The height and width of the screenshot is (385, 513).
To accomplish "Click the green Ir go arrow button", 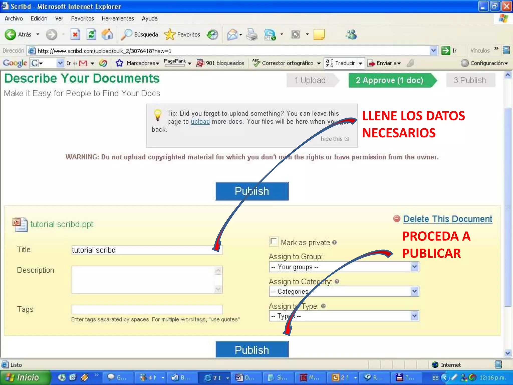I will point(446,51).
